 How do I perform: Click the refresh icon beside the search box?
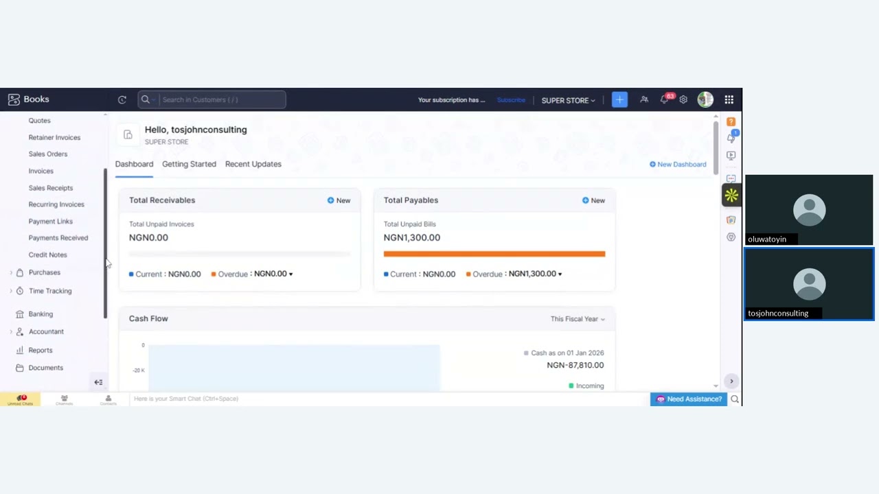click(x=122, y=99)
